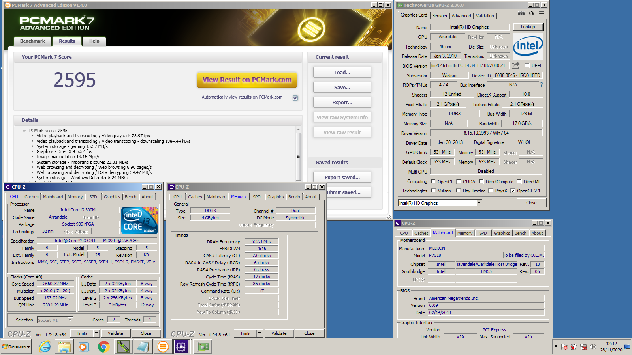Refresh GPU-Z data with the refresh icon
The width and height of the screenshot is (632, 355).
(x=532, y=13)
